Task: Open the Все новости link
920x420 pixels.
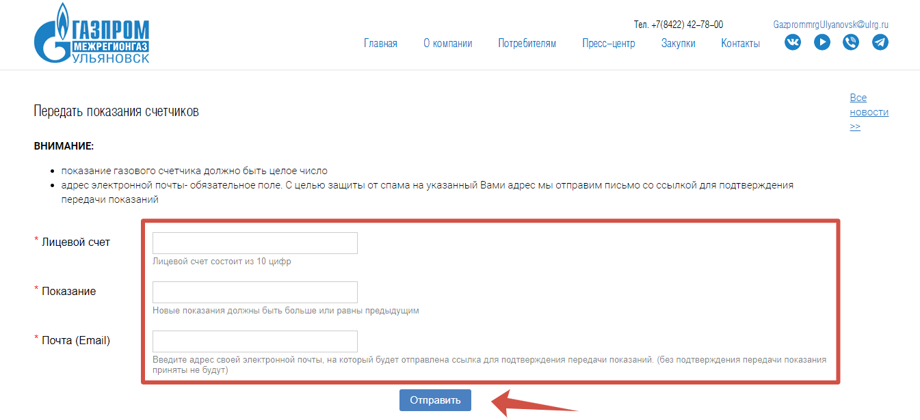Action: (869, 112)
